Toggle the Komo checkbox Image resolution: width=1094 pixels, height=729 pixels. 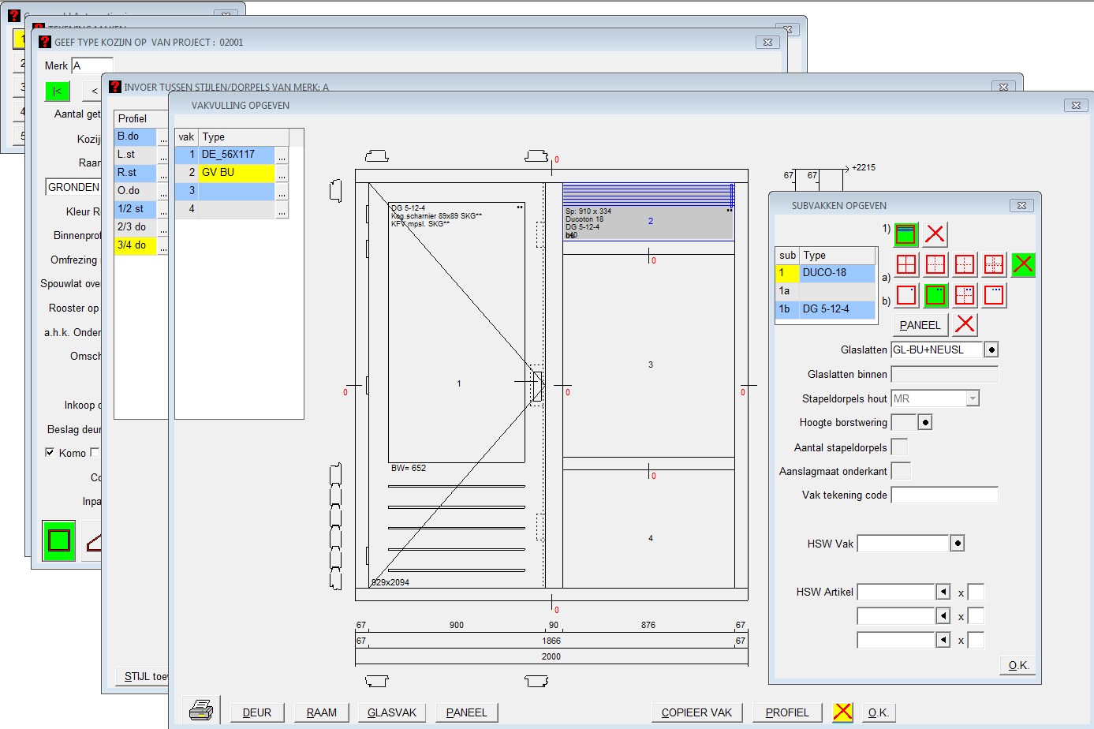click(50, 453)
